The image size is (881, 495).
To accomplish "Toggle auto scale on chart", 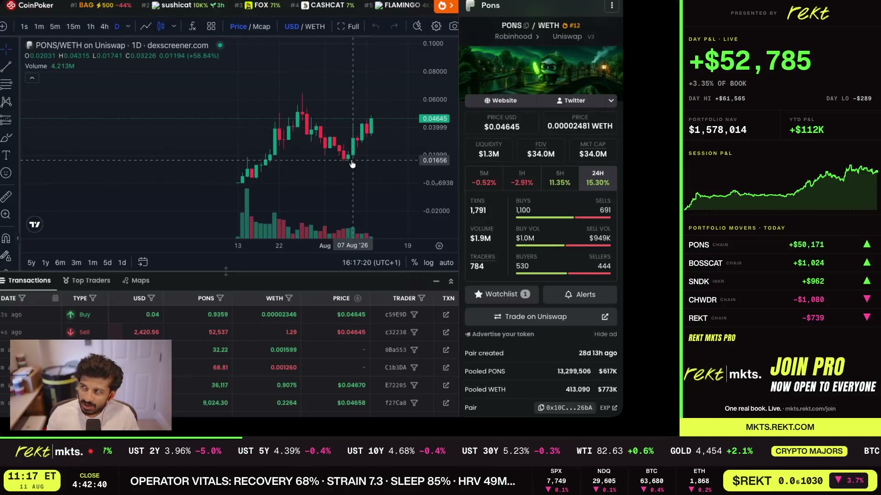I will click(x=446, y=263).
